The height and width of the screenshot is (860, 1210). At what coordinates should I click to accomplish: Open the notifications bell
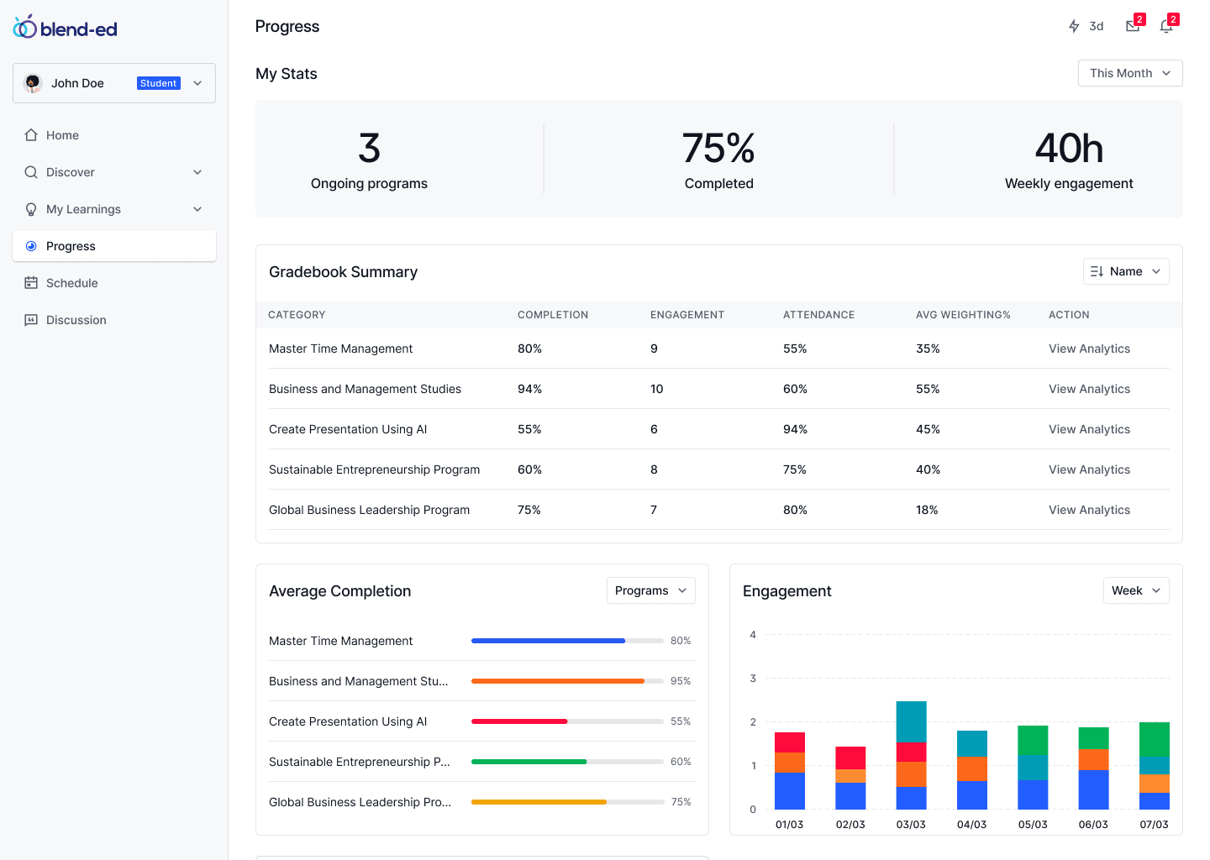[x=1166, y=26]
